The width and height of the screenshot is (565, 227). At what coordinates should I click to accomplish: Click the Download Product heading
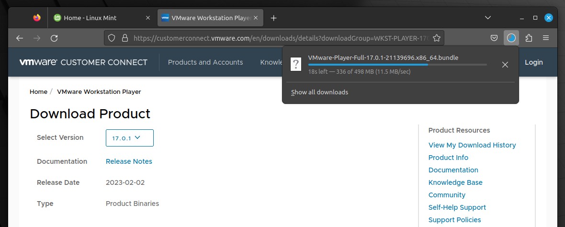[90, 114]
